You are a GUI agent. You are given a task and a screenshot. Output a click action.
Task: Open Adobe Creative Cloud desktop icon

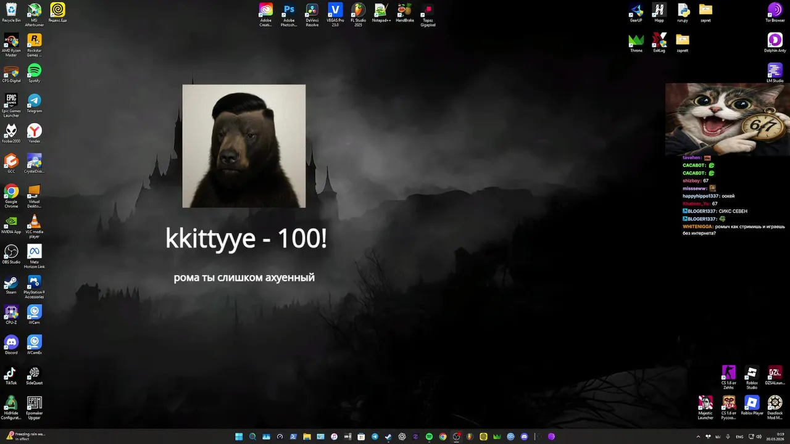[265, 15]
